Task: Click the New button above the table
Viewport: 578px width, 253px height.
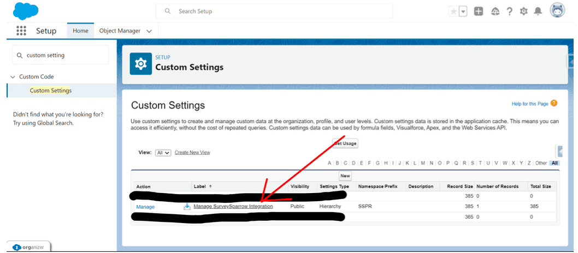Action: coord(345,176)
